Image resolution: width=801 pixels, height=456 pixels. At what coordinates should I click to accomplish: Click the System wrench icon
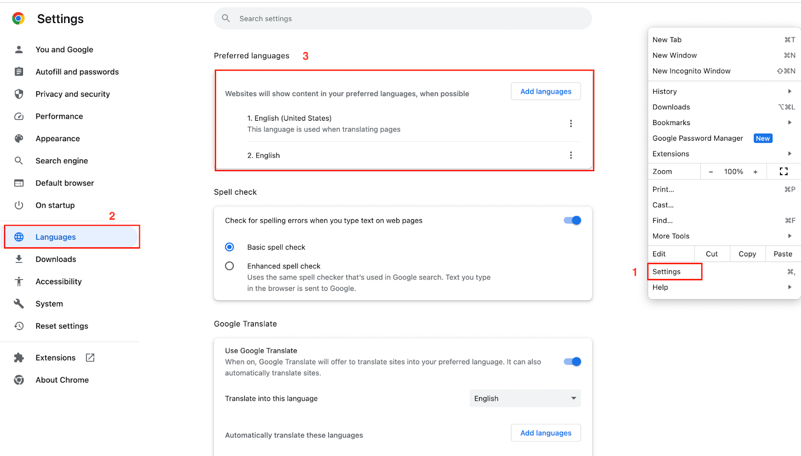(19, 304)
